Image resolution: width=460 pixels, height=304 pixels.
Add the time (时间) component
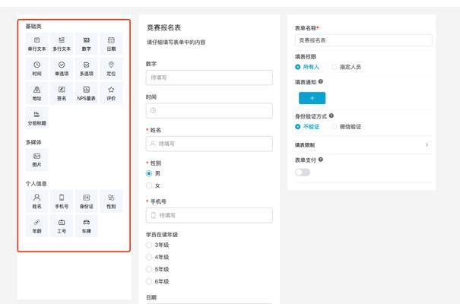pos(37,68)
